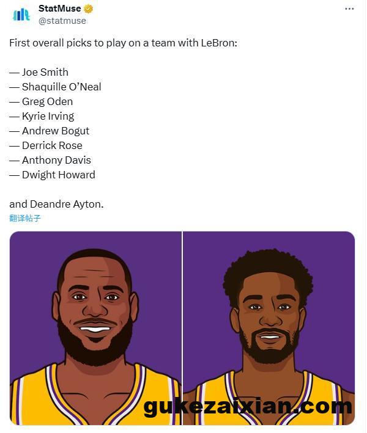Click the Anthony Davis line

point(50,160)
